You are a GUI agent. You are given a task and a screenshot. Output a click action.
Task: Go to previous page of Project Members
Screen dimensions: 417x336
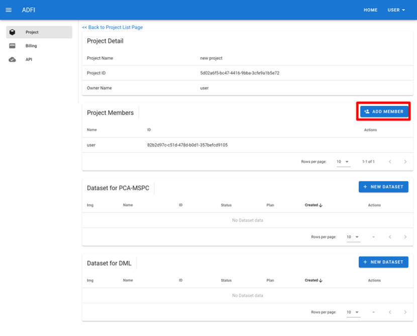[x=390, y=162]
